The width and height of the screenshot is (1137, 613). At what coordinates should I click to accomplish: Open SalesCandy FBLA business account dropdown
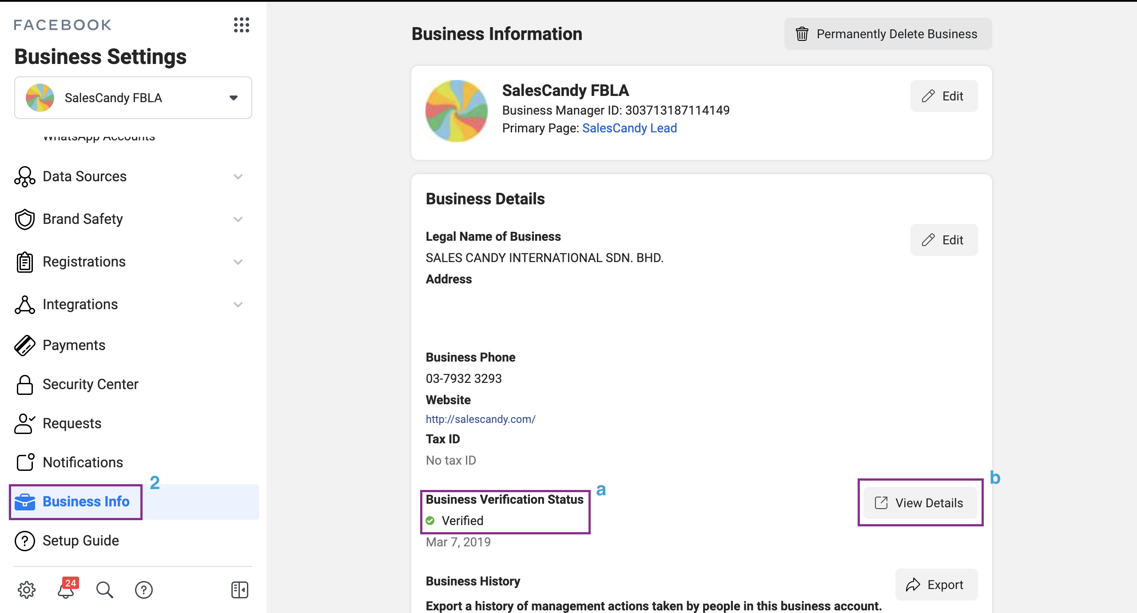point(133,98)
